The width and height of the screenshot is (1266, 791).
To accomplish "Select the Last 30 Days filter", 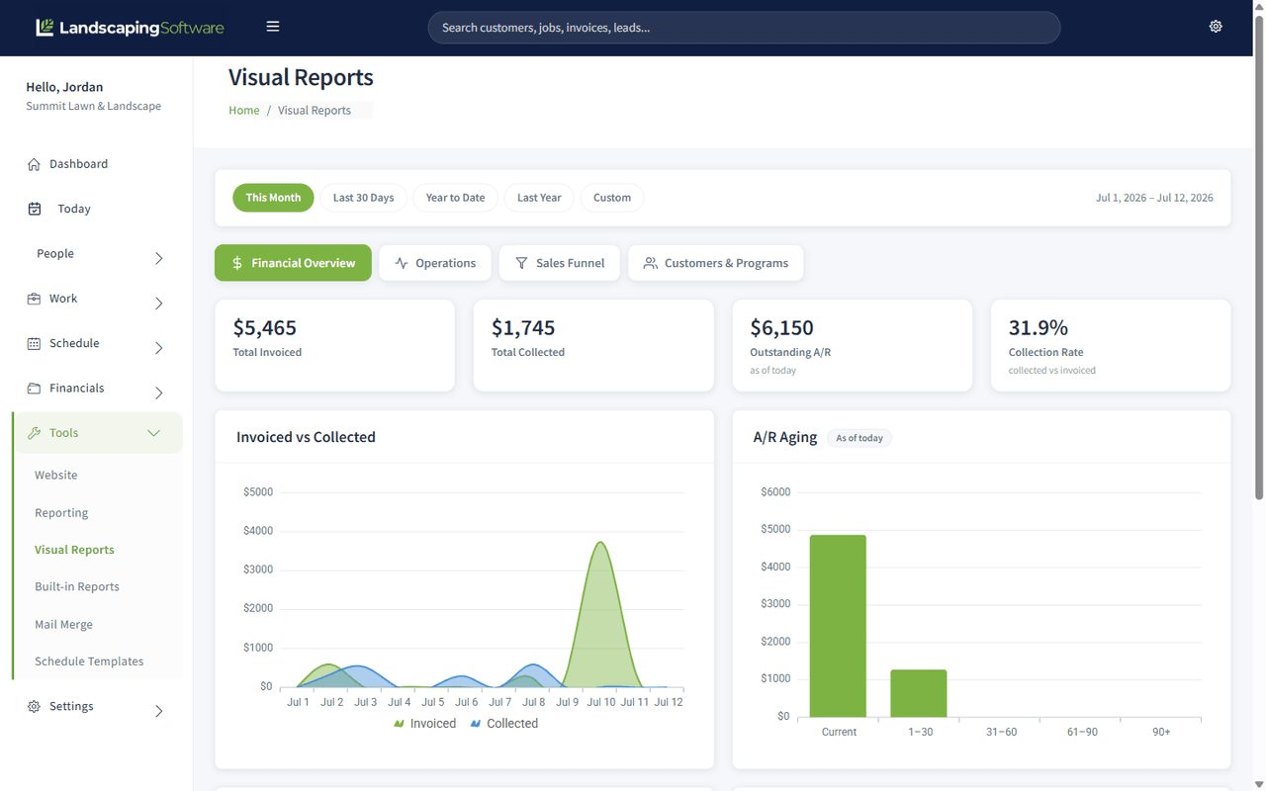I will coord(363,198).
